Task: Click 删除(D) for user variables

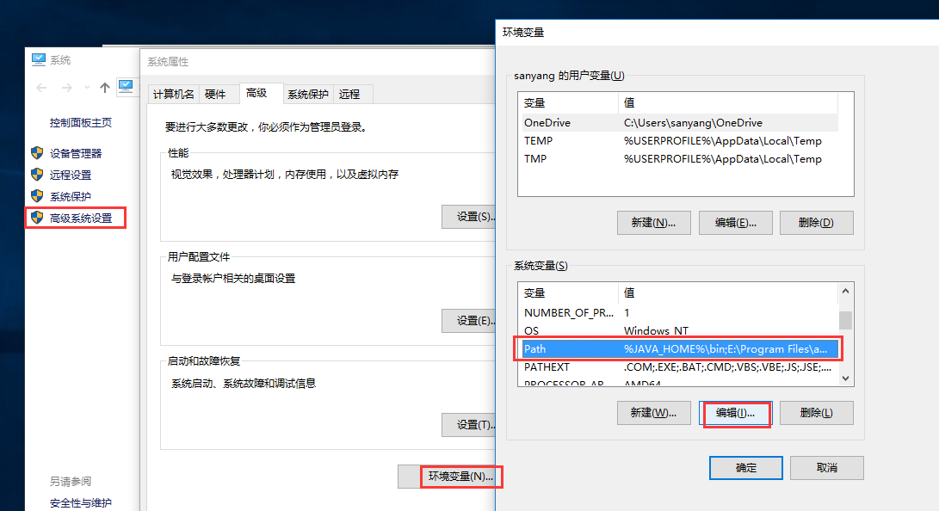Action: point(816,223)
